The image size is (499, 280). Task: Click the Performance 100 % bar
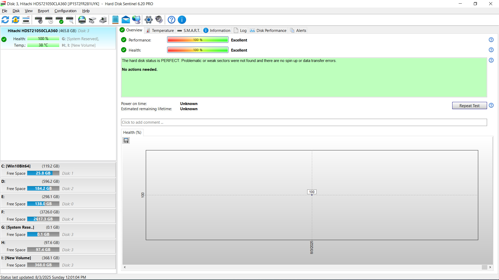pyautogui.click(x=198, y=40)
